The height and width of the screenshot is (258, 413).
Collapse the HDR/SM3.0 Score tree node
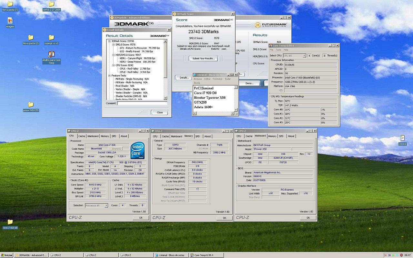(x=114, y=55)
